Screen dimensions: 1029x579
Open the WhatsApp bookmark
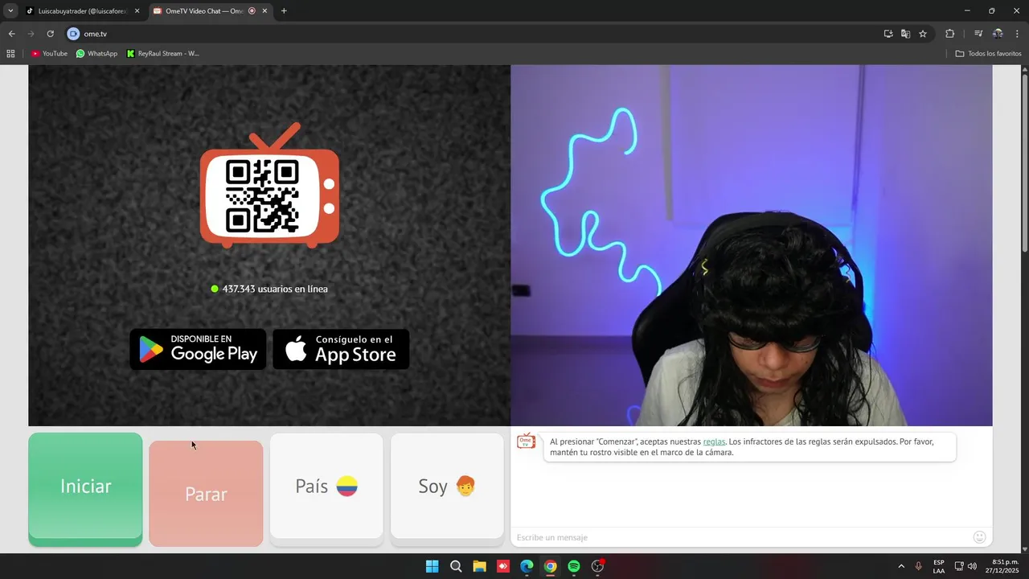click(x=96, y=54)
